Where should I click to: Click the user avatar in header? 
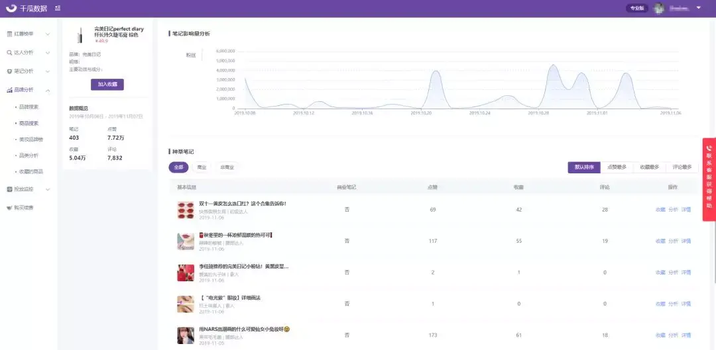pyautogui.click(x=659, y=8)
